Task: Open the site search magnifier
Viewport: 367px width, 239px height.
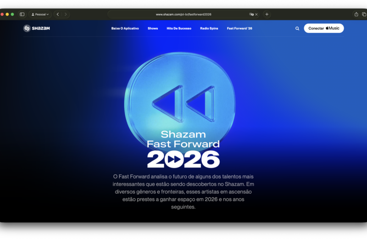Action: [x=297, y=28]
